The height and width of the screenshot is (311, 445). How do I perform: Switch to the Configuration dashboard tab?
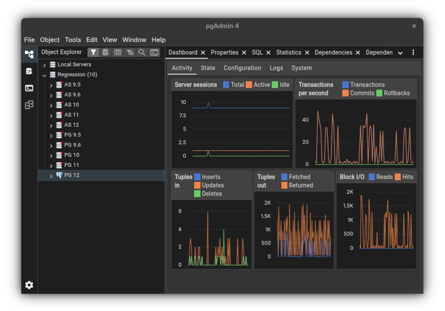click(243, 68)
